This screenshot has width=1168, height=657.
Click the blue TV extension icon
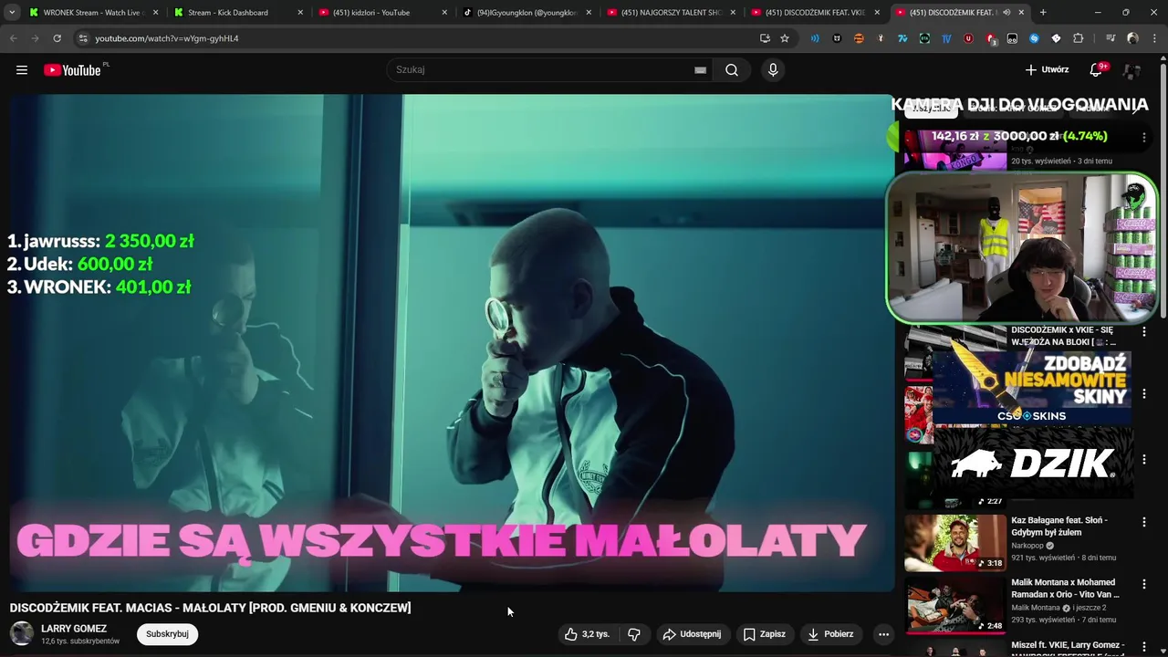pos(946,38)
